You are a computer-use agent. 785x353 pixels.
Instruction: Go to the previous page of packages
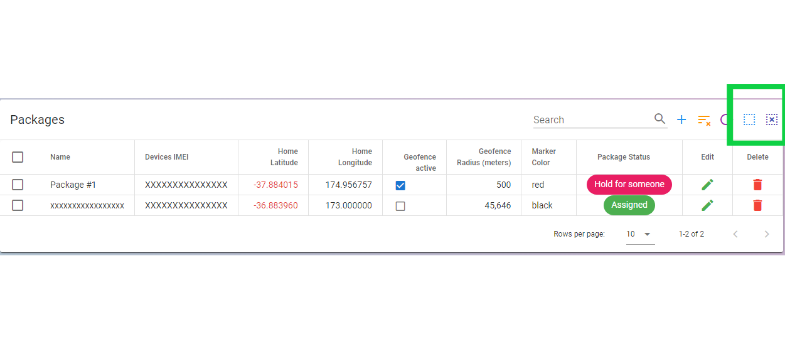(x=735, y=234)
